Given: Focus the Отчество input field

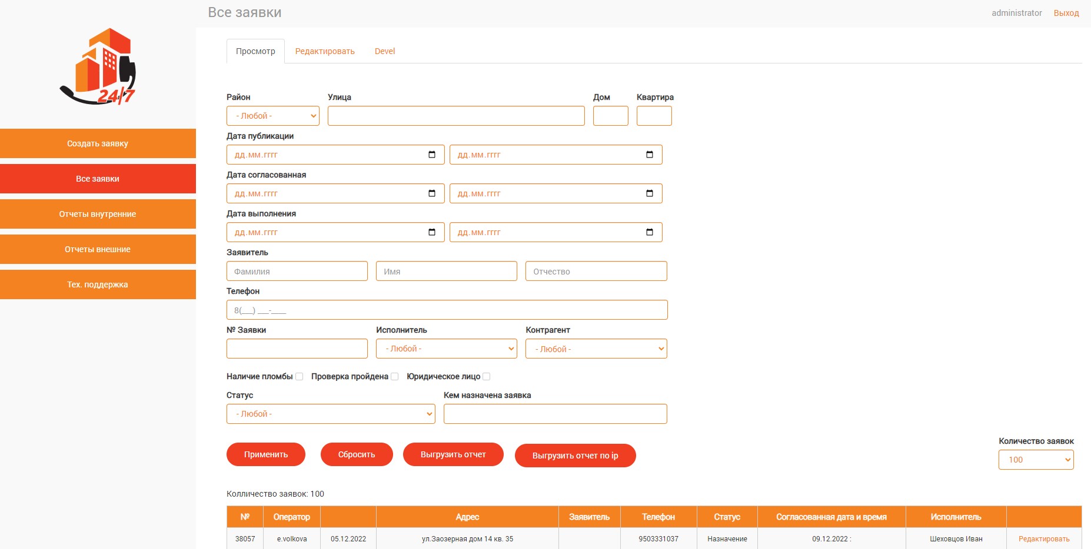Looking at the screenshot, I should [596, 271].
